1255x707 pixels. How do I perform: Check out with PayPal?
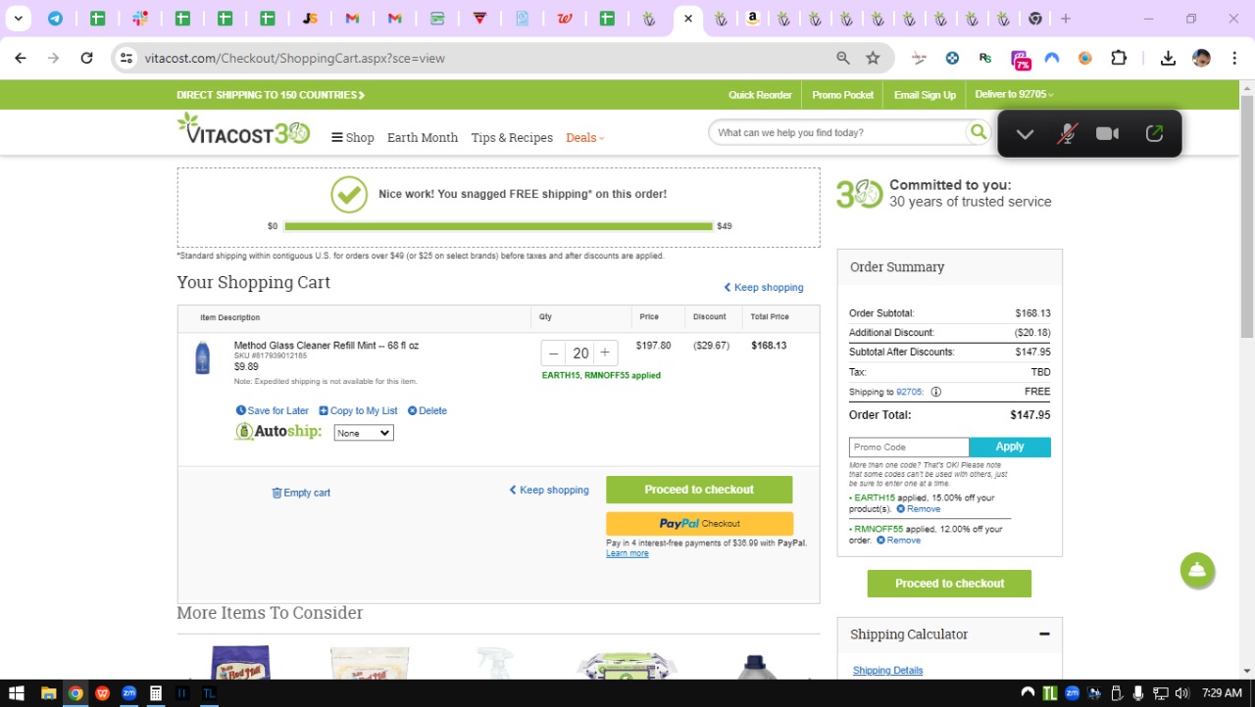coord(699,524)
